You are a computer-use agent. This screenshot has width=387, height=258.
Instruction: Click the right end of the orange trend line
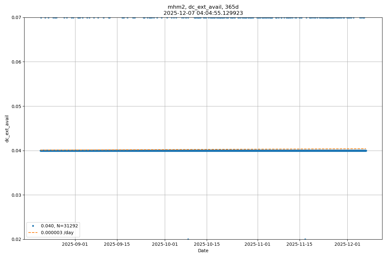coord(366,149)
